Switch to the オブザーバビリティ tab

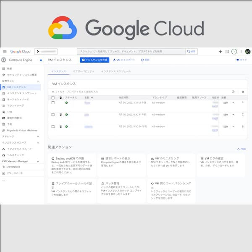point(83,71)
